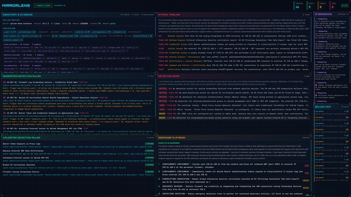Select the _configtracker 15K index chip
This screenshot has height=197, width=351.
(27, 32)
